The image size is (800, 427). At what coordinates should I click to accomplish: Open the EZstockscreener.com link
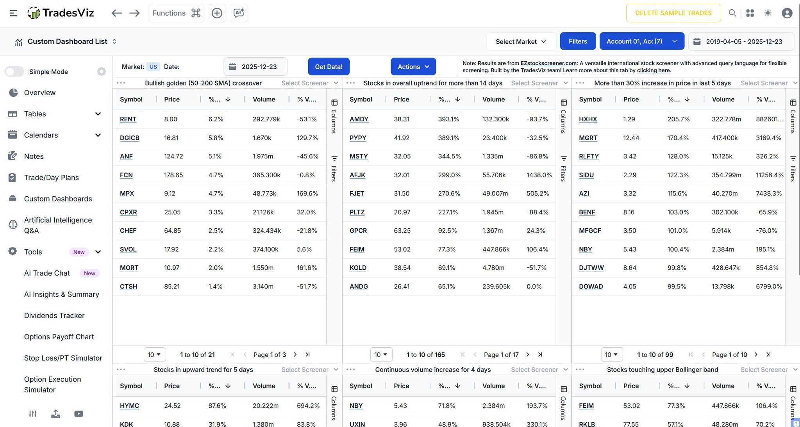(x=548, y=63)
